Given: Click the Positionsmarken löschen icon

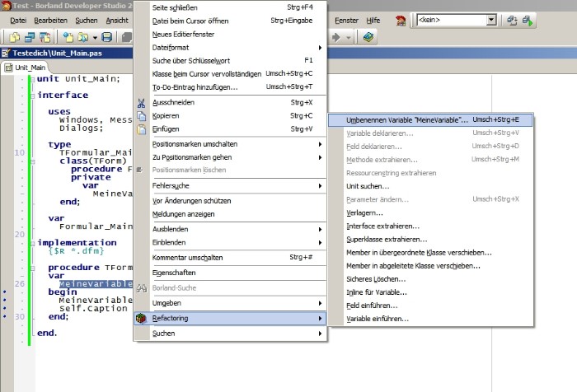Looking at the screenshot, I should 139,170.
